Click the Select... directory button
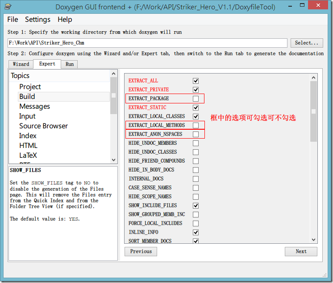333x283 pixels. (x=307, y=43)
